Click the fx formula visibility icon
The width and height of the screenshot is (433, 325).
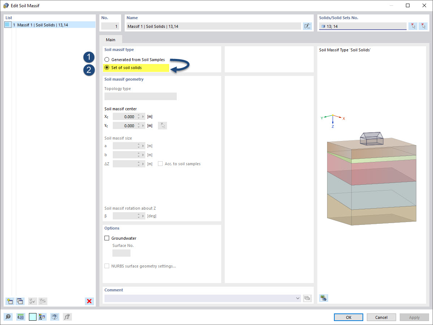tap(67, 317)
